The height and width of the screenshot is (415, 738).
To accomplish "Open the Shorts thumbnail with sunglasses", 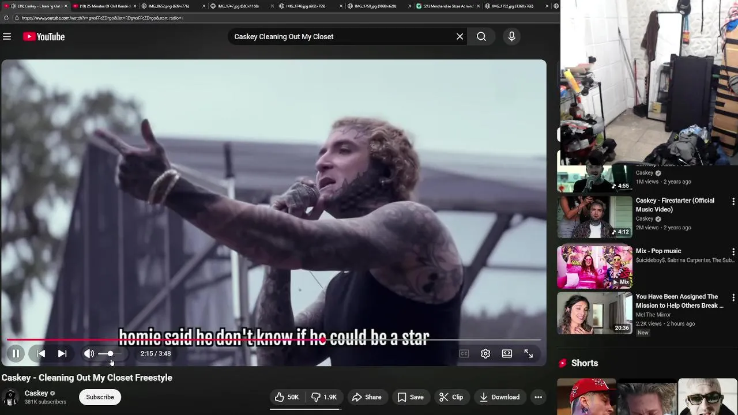I will pyautogui.click(x=707, y=397).
